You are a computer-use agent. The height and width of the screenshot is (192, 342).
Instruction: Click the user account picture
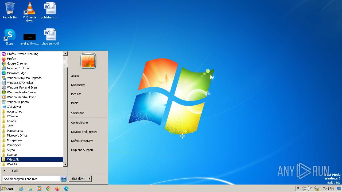[x=88, y=61]
